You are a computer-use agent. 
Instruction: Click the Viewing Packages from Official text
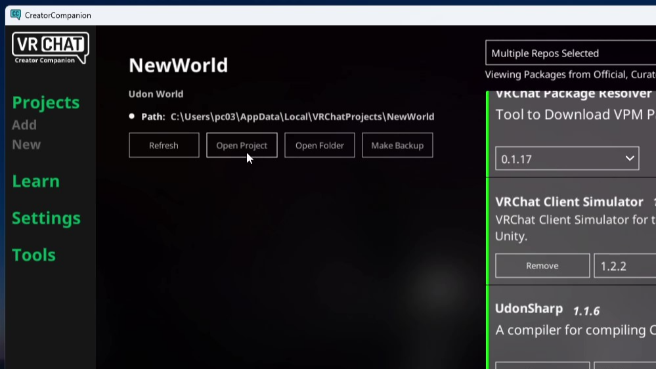(571, 74)
